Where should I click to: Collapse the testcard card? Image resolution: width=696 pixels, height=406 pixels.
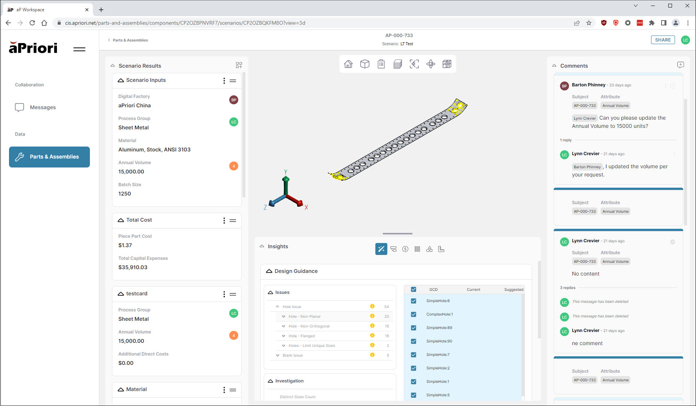pyautogui.click(x=121, y=294)
